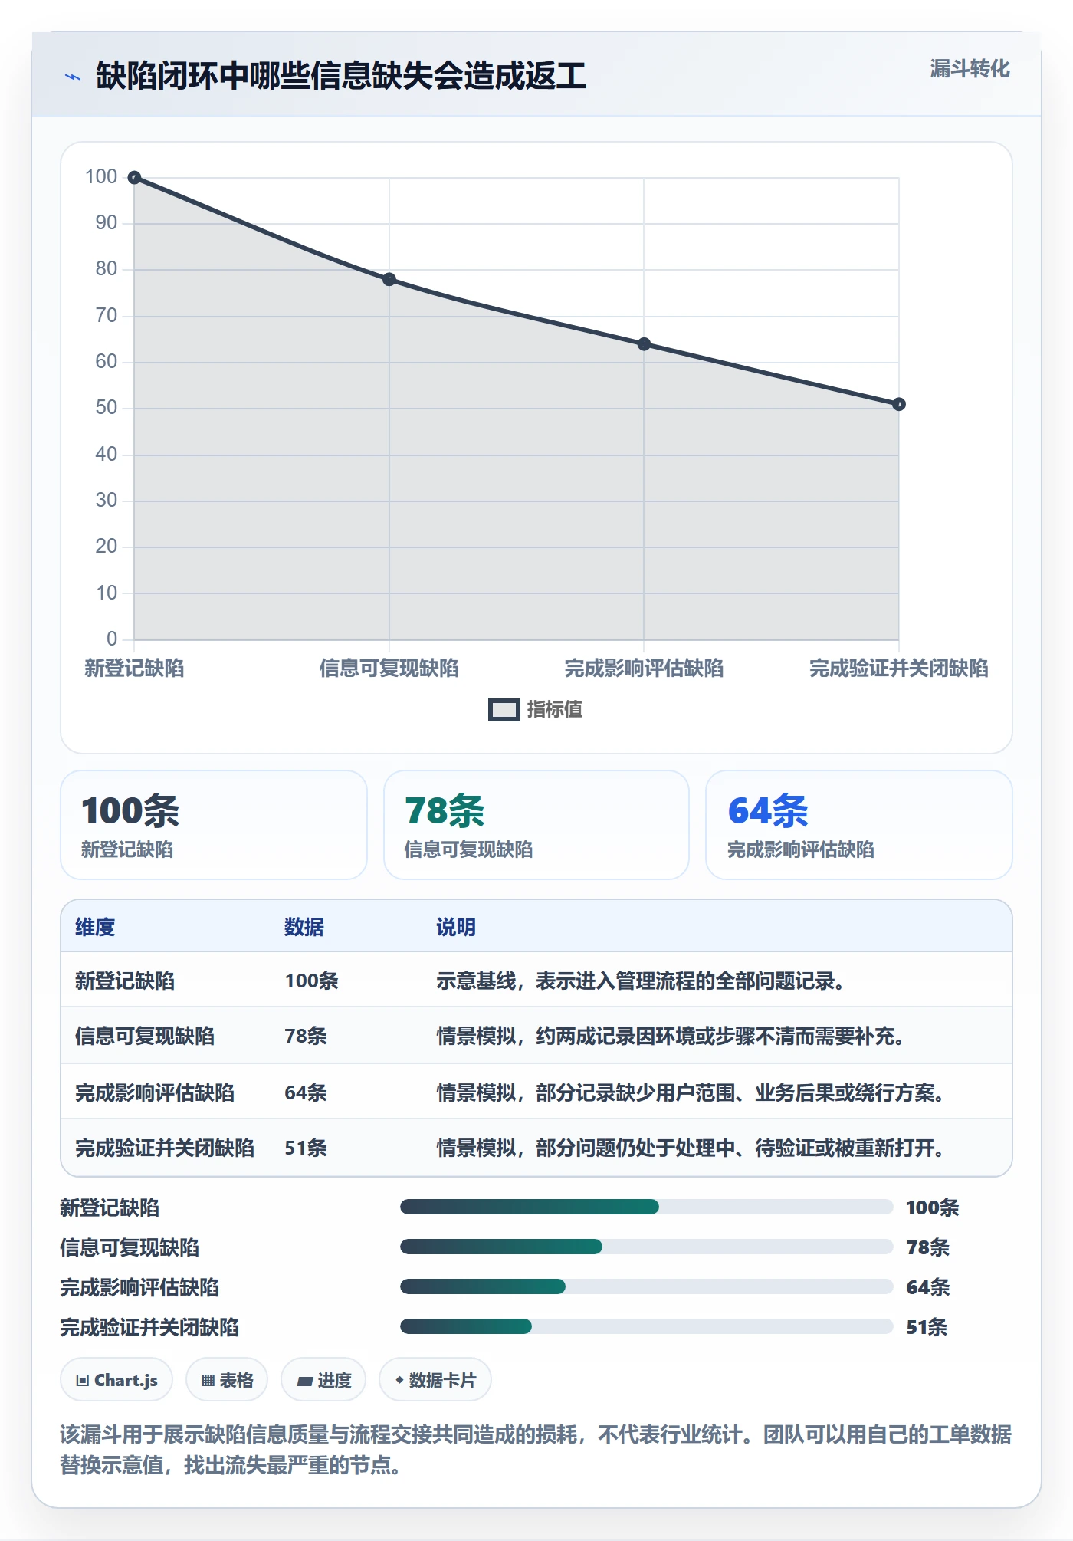Click the chart data point for 完成验证并关闭缺陷
This screenshot has width=1073, height=1541.
pos(899,404)
